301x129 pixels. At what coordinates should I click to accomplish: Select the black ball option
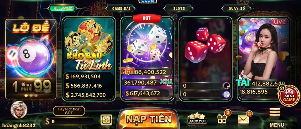(x=227, y=86)
